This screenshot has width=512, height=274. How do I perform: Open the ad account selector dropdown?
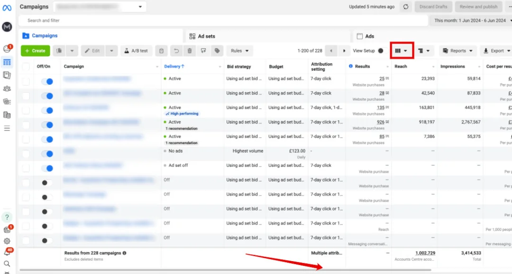(x=100, y=7)
